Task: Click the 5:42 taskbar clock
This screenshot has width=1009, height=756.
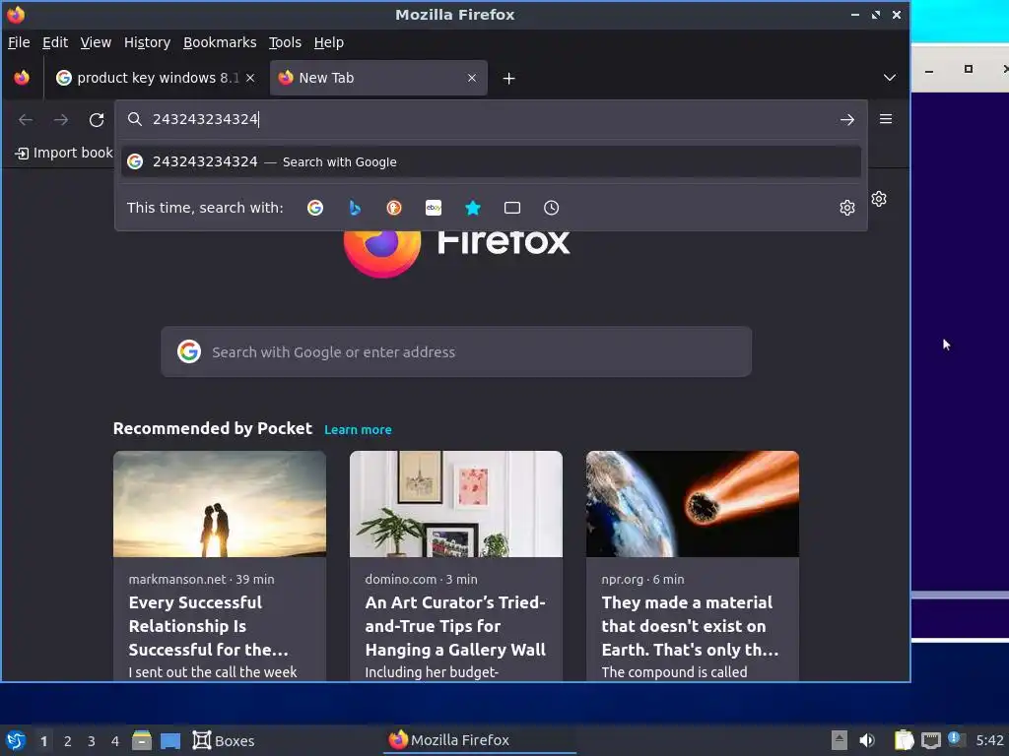Action: click(x=989, y=740)
